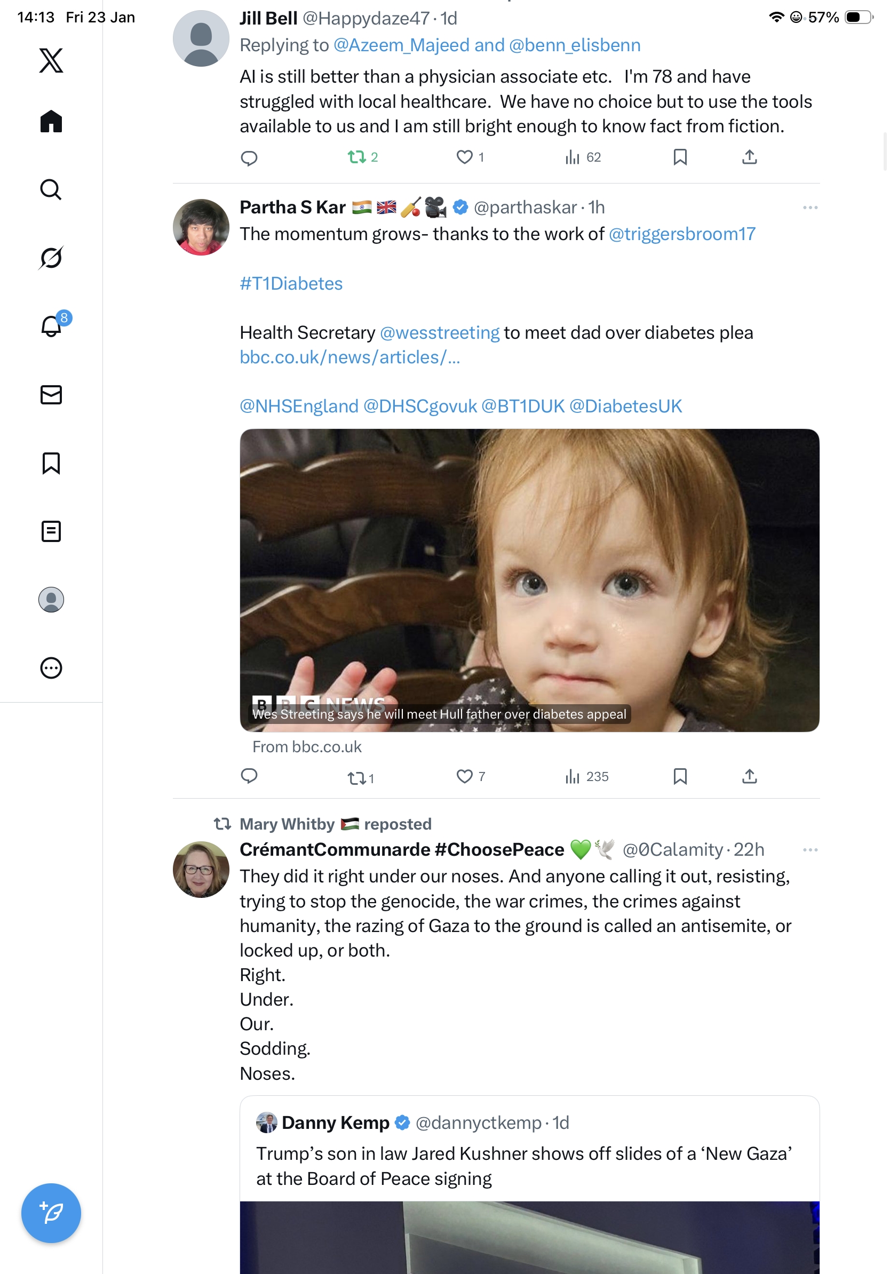Viewport: 890px width, 1274px height.
Task: Tap the compose new post button
Action: (51, 1213)
